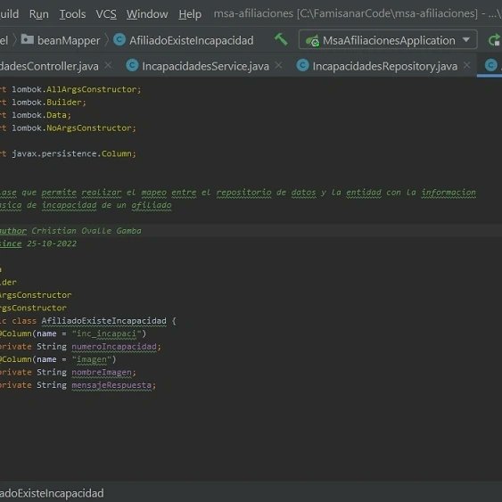
Task: Click Builder in the lombok import
Action: click(x=64, y=103)
